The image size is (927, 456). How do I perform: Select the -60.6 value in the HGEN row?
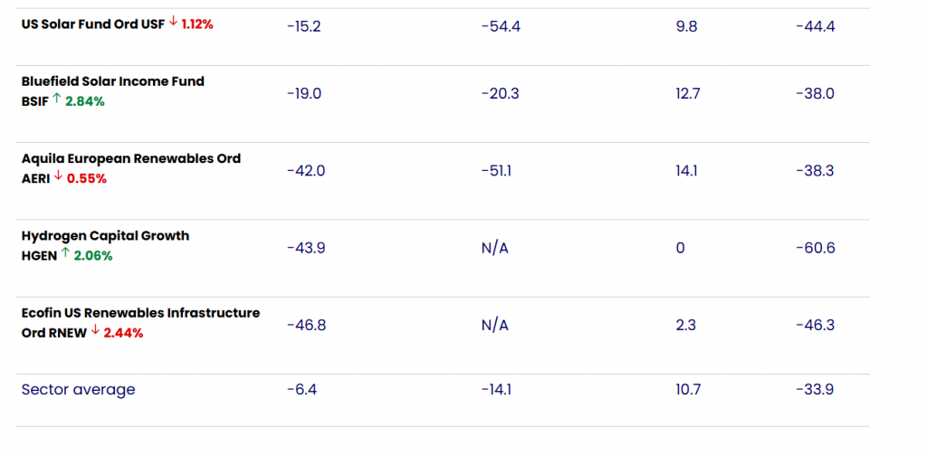[x=815, y=248]
